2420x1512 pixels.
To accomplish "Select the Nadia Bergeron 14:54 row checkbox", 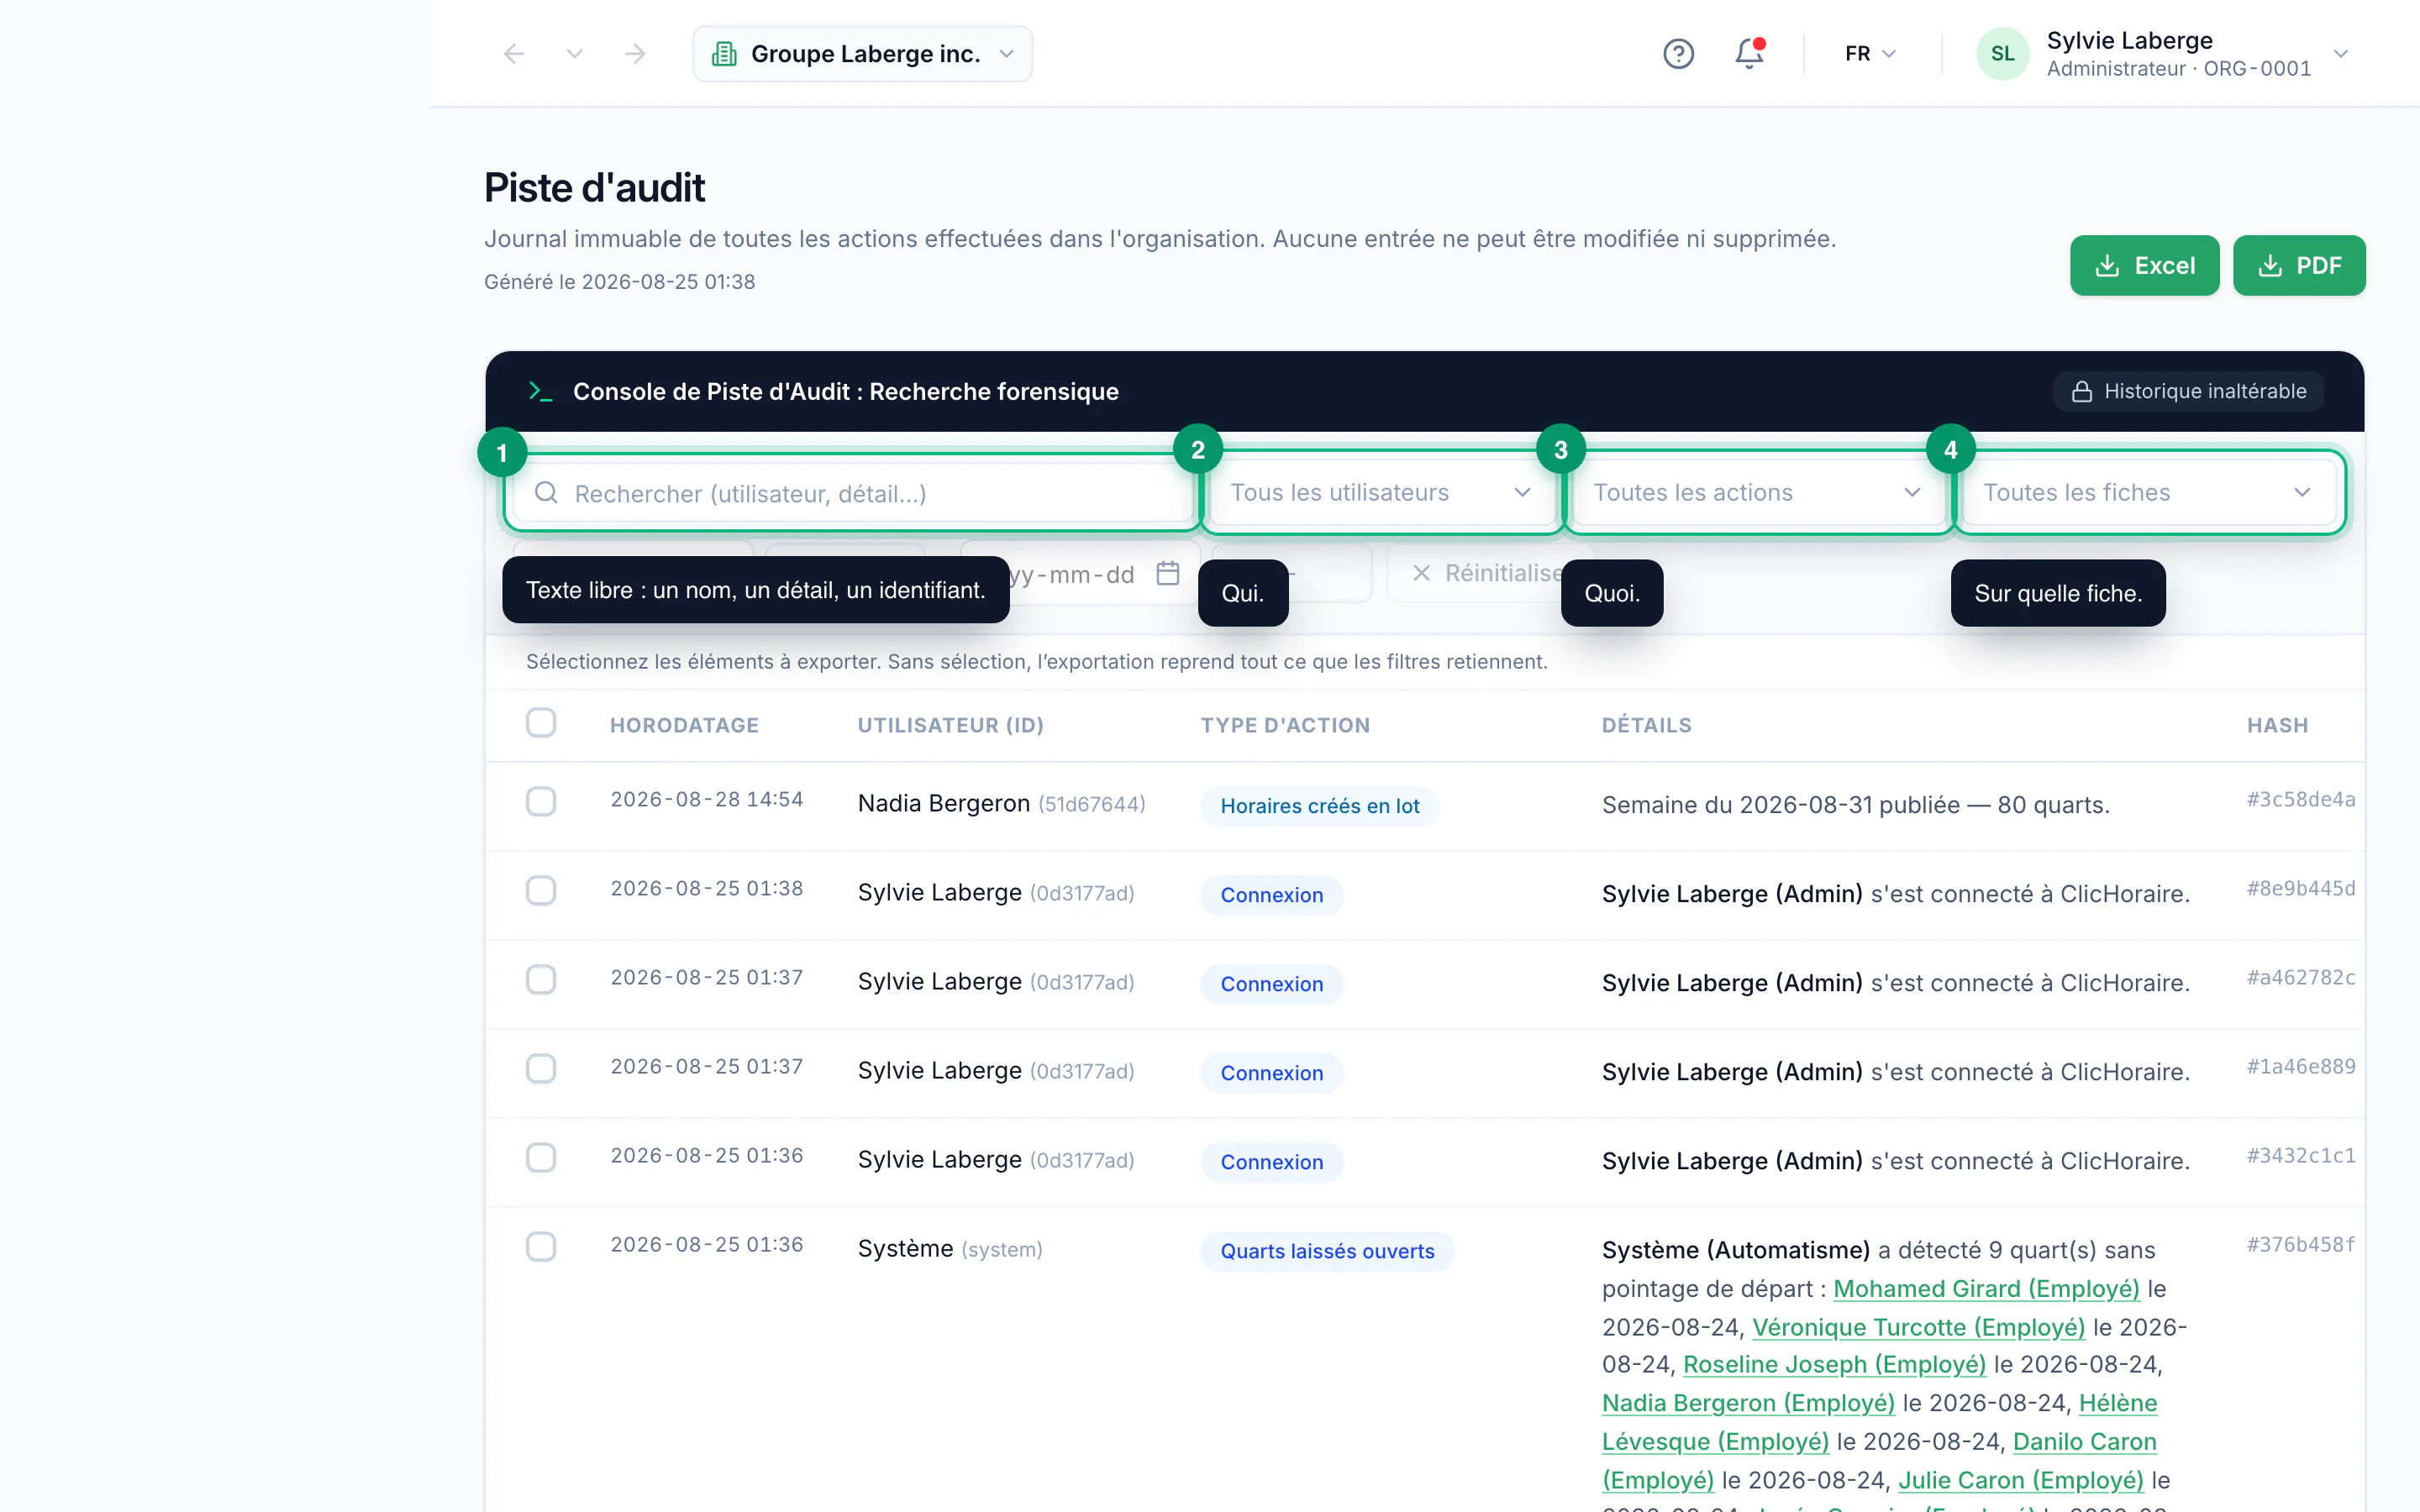I will pos(541,802).
